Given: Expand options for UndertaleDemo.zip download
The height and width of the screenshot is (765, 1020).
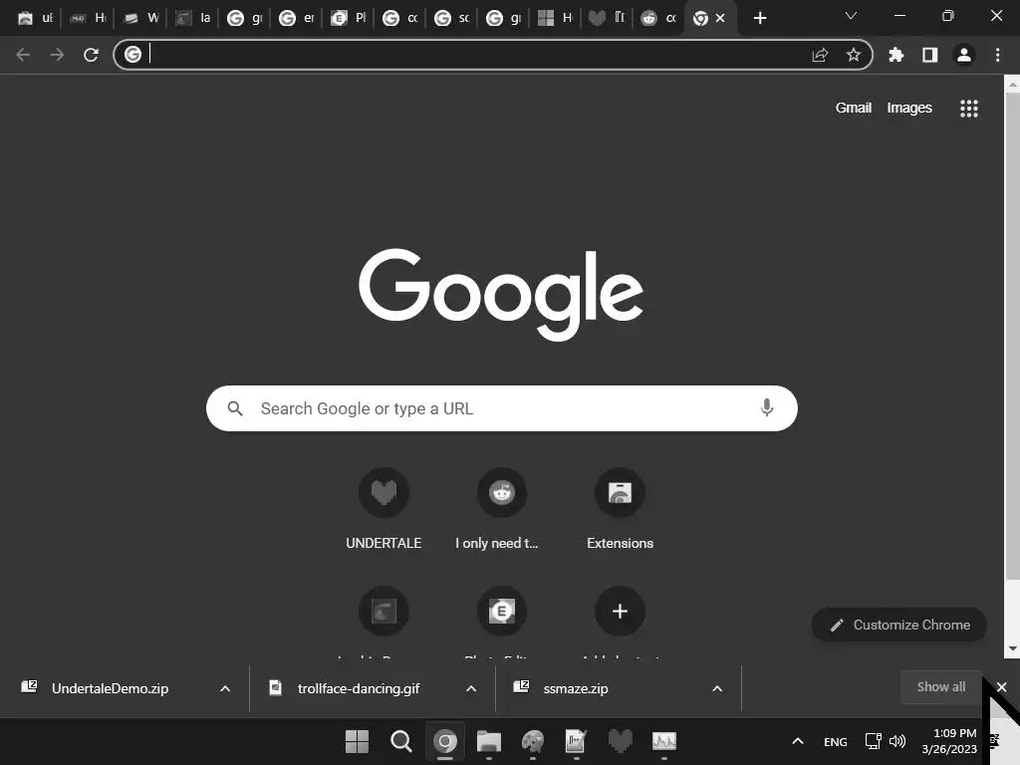Looking at the screenshot, I should tap(225, 688).
